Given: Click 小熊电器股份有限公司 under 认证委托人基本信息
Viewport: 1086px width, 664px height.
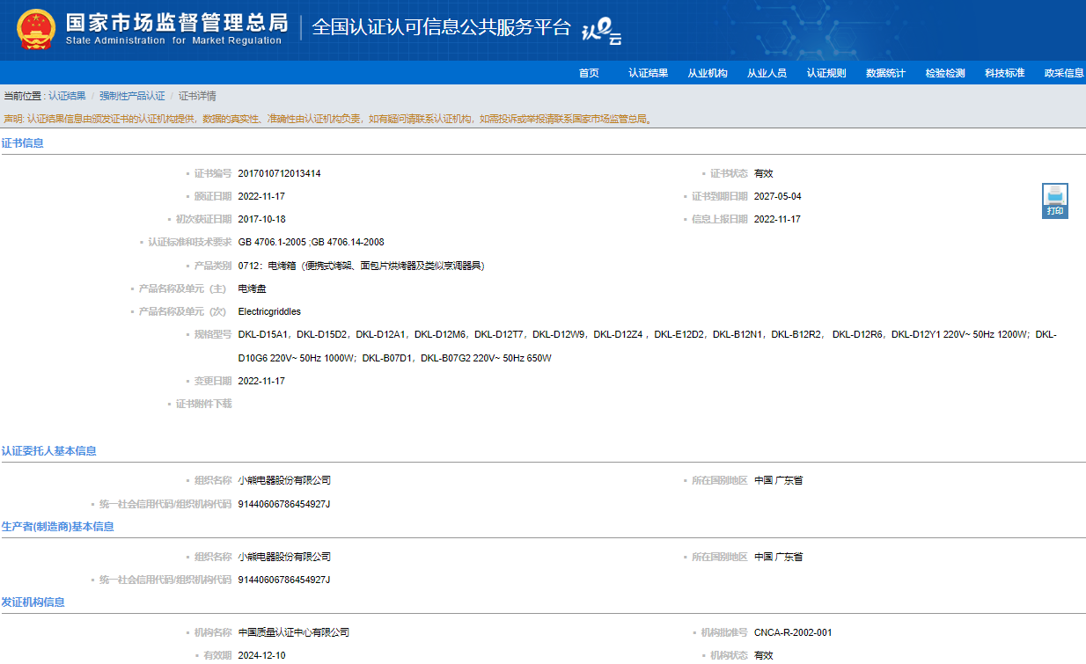Looking at the screenshot, I should pyautogui.click(x=284, y=480).
